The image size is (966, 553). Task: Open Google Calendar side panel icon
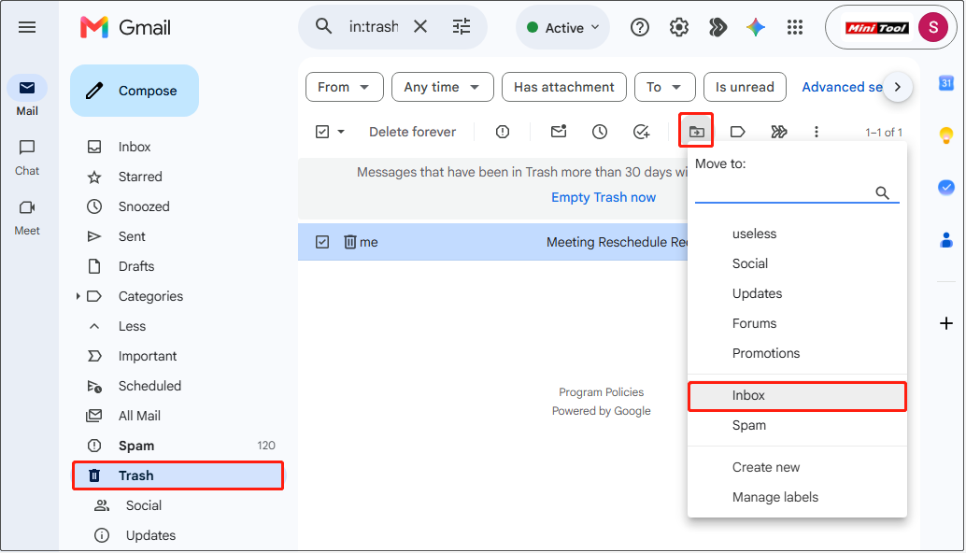(x=946, y=82)
